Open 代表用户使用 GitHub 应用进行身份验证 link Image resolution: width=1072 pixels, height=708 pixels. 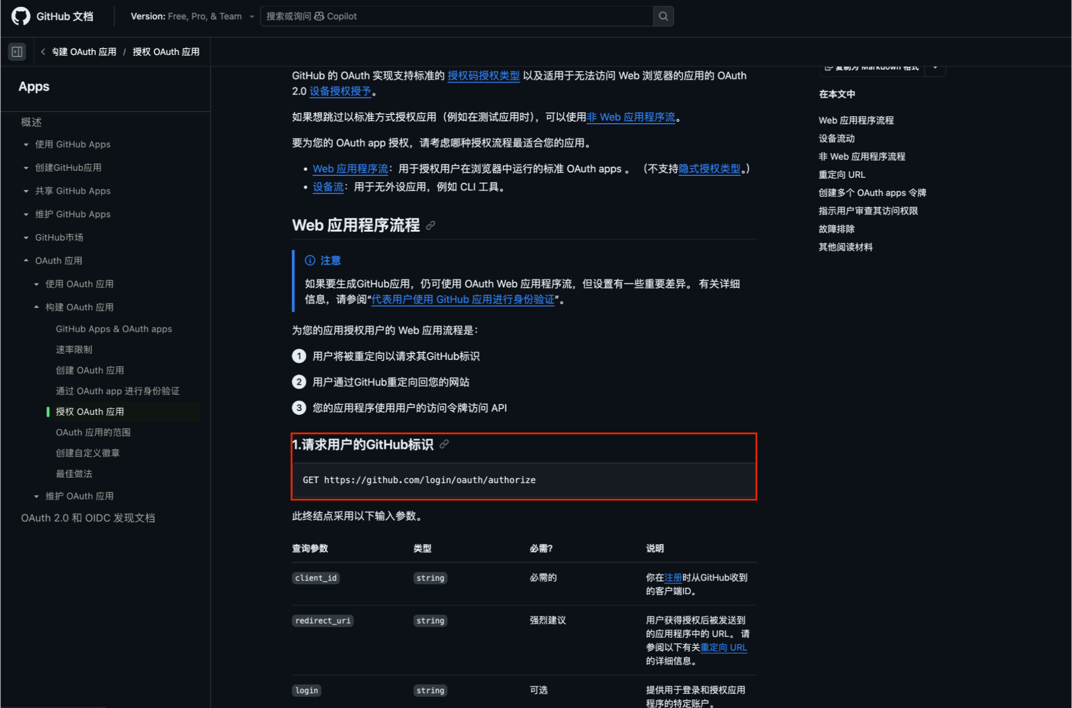[463, 299]
